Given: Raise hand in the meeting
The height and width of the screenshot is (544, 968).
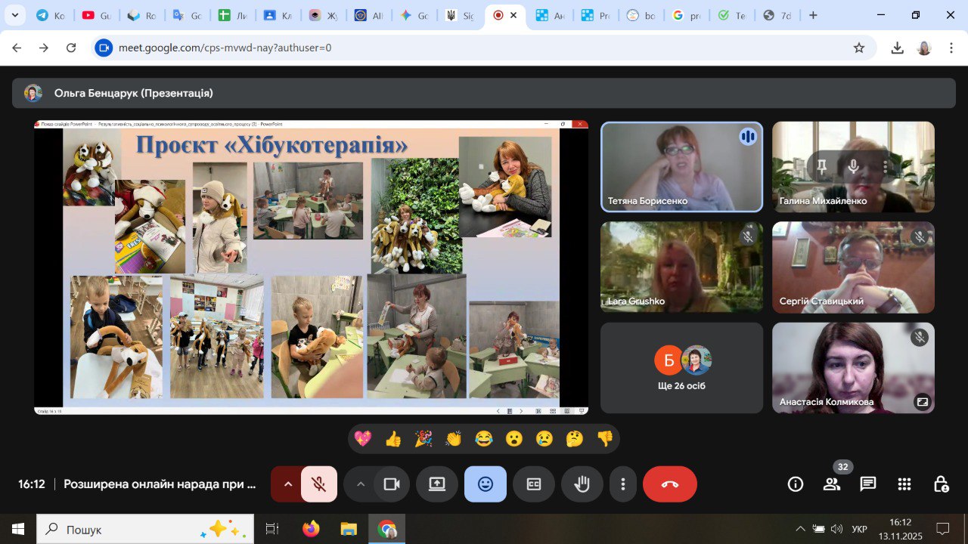Looking at the screenshot, I should pyautogui.click(x=582, y=484).
